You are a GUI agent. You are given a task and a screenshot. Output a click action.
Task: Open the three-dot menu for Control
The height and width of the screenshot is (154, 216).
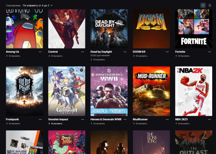pyautogui.click(x=83, y=52)
